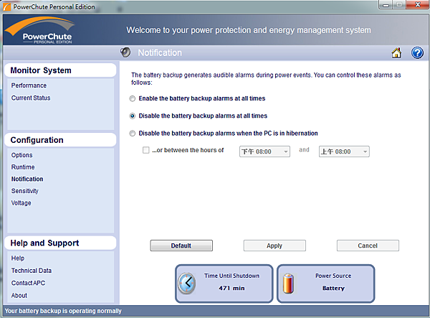Click the Monitor System section header
This screenshot has height=318, width=430.
[x=60, y=70]
